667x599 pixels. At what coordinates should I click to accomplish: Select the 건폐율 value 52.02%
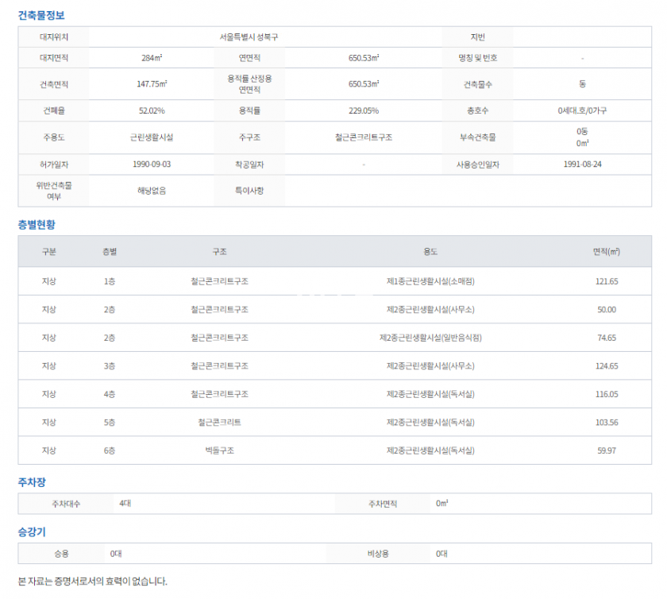(x=151, y=110)
